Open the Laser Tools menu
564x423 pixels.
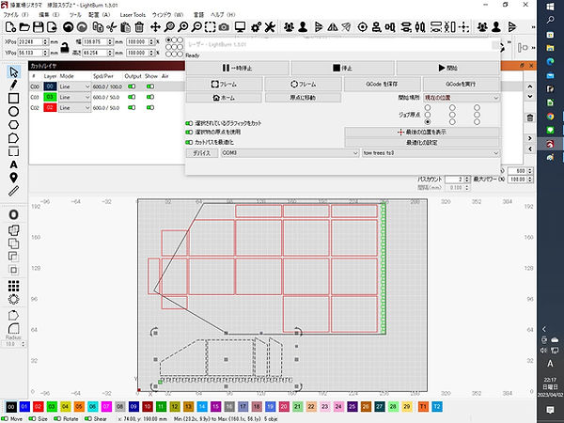pyautogui.click(x=133, y=15)
